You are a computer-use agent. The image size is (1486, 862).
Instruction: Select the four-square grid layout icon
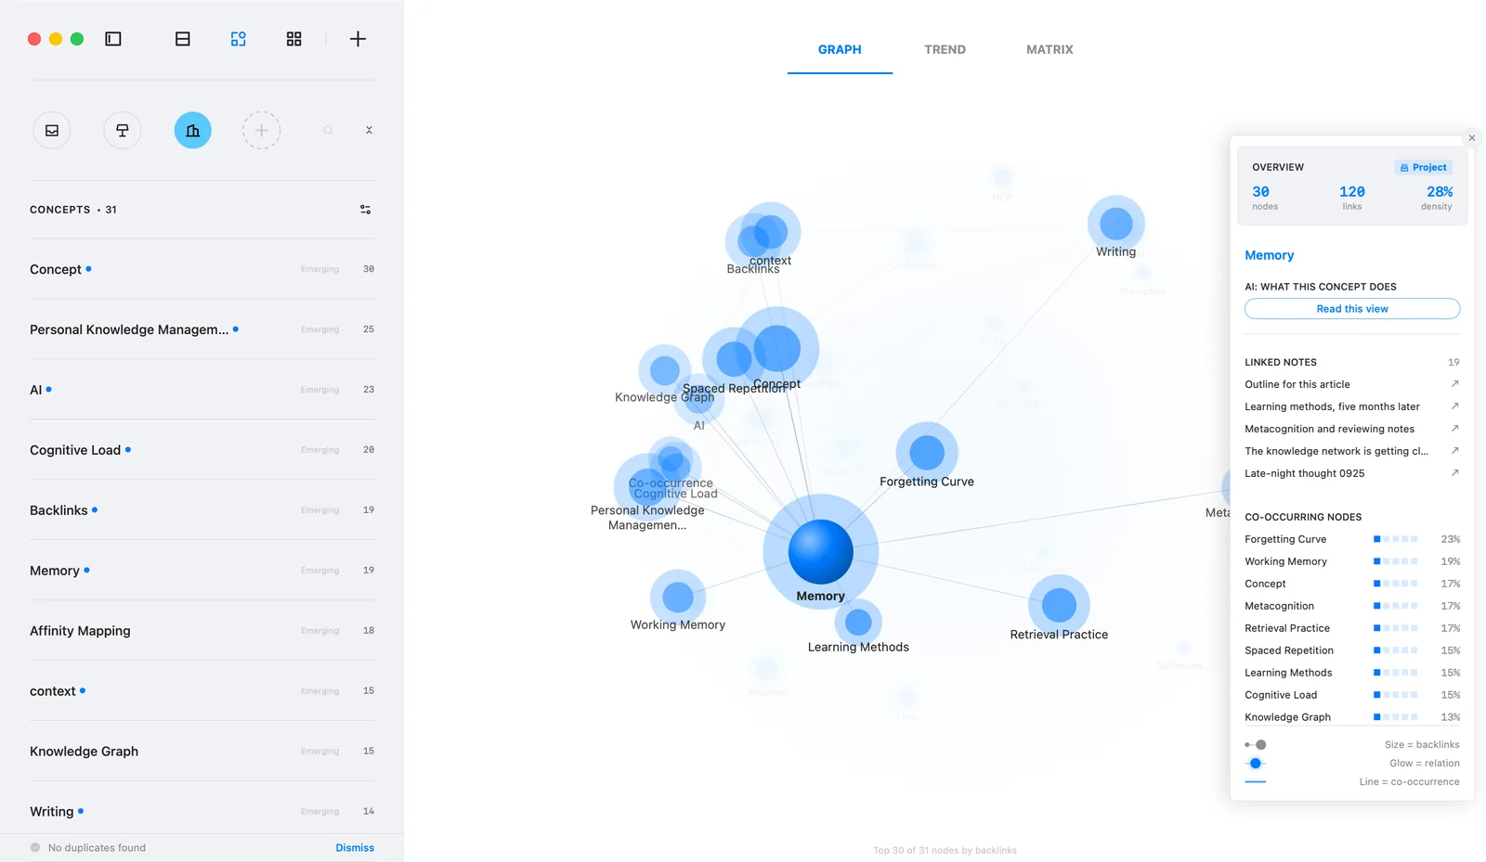click(x=294, y=39)
